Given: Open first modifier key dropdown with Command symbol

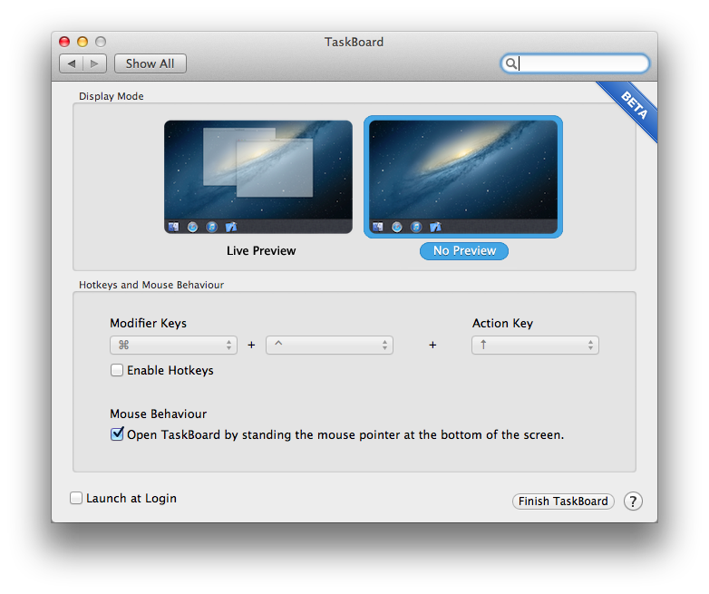Looking at the screenshot, I should pos(174,346).
